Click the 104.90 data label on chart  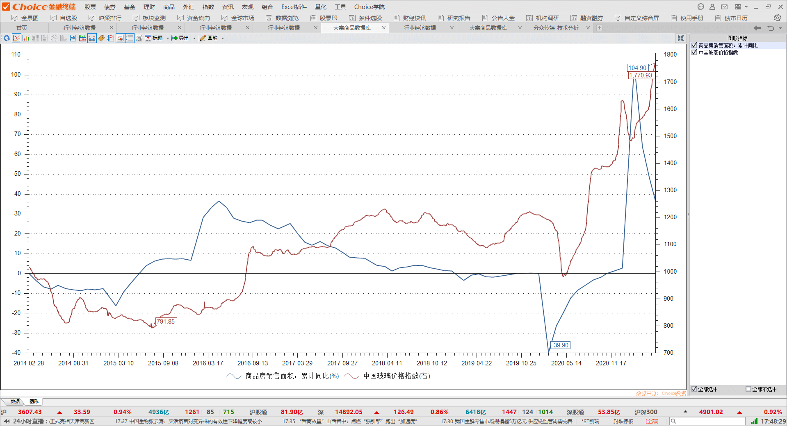(637, 68)
